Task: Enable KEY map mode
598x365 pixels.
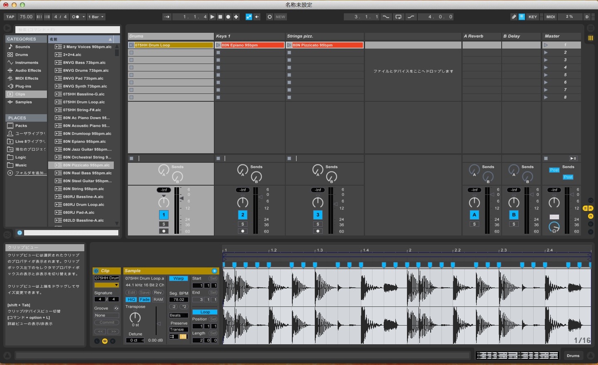Action: tap(533, 17)
